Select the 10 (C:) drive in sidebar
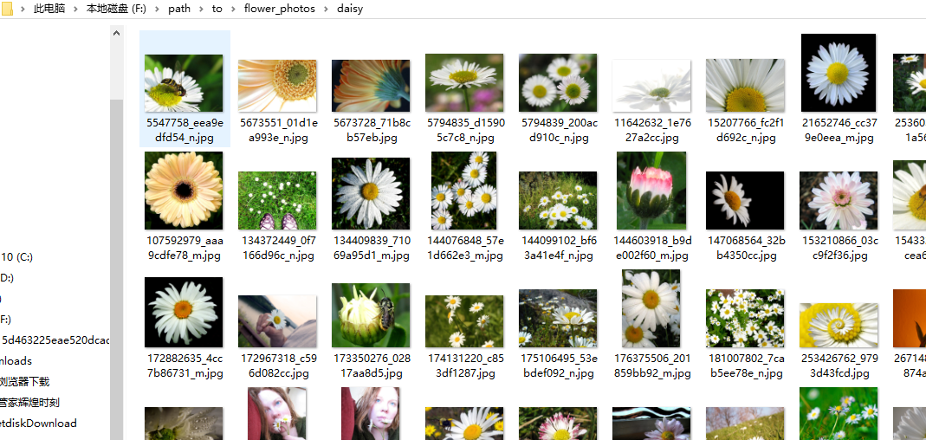 click(x=16, y=257)
